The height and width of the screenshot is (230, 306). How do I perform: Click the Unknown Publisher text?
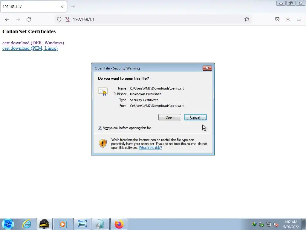coord(146,94)
